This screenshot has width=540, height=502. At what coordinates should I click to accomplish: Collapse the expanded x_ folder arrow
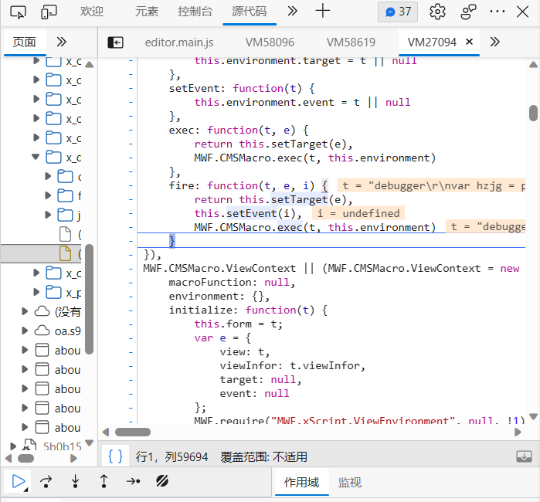(36, 157)
